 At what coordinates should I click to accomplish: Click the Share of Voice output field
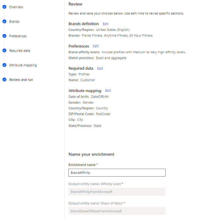point(117,211)
